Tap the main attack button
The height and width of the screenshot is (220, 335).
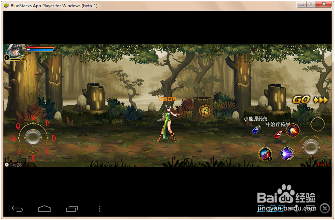(x=311, y=148)
